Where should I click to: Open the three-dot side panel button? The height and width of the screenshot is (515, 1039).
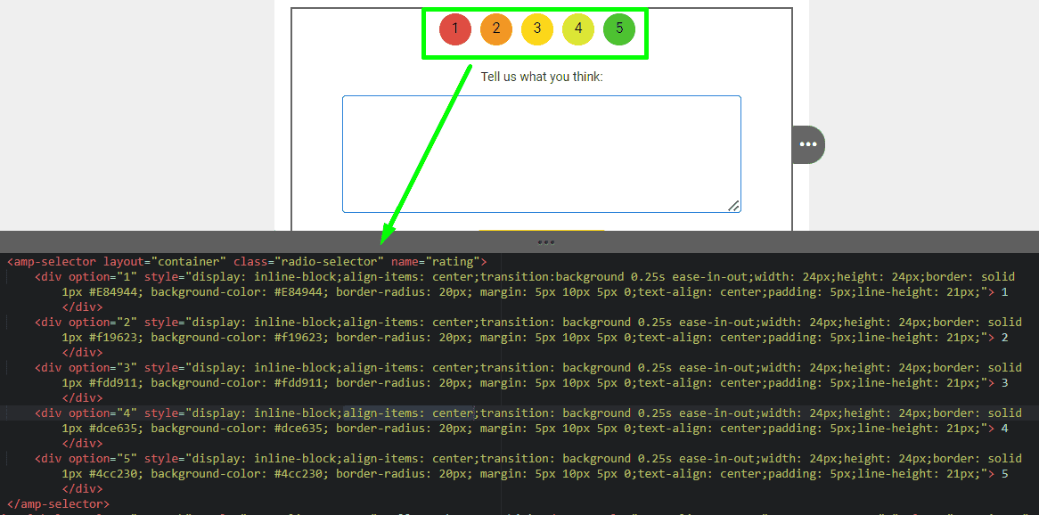pyautogui.click(x=808, y=144)
